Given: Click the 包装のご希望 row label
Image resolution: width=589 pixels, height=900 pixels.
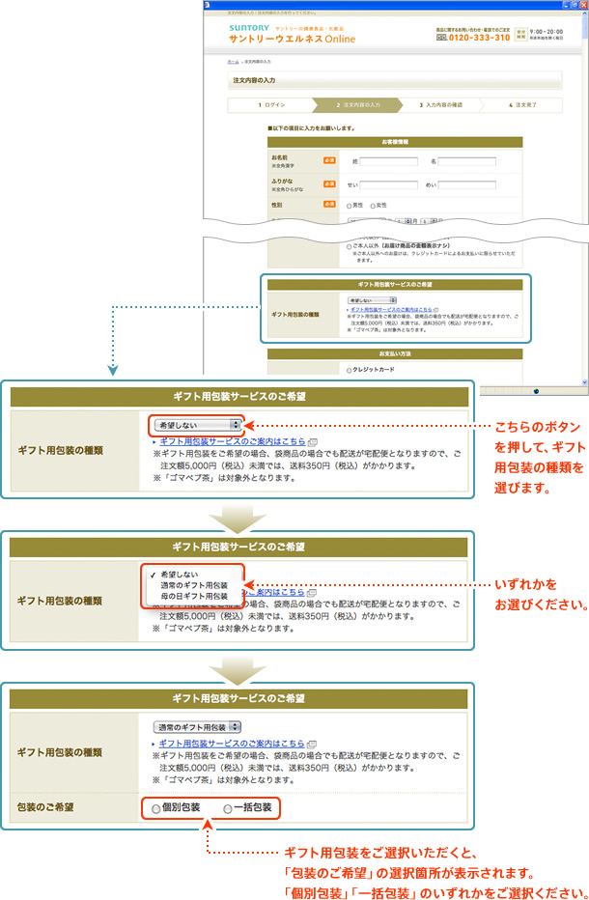Looking at the screenshot, I should [x=45, y=807].
